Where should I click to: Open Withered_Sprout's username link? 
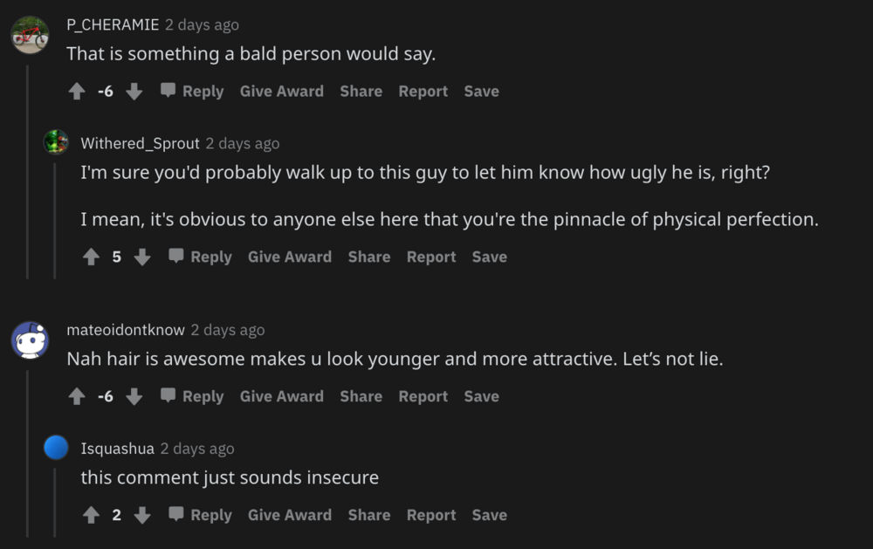coord(140,143)
